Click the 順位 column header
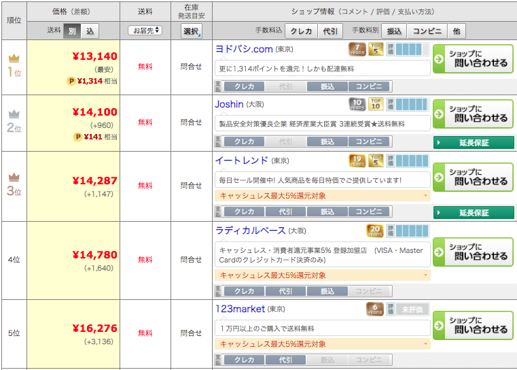This screenshot has width=517, height=370. click(x=14, y=20)
